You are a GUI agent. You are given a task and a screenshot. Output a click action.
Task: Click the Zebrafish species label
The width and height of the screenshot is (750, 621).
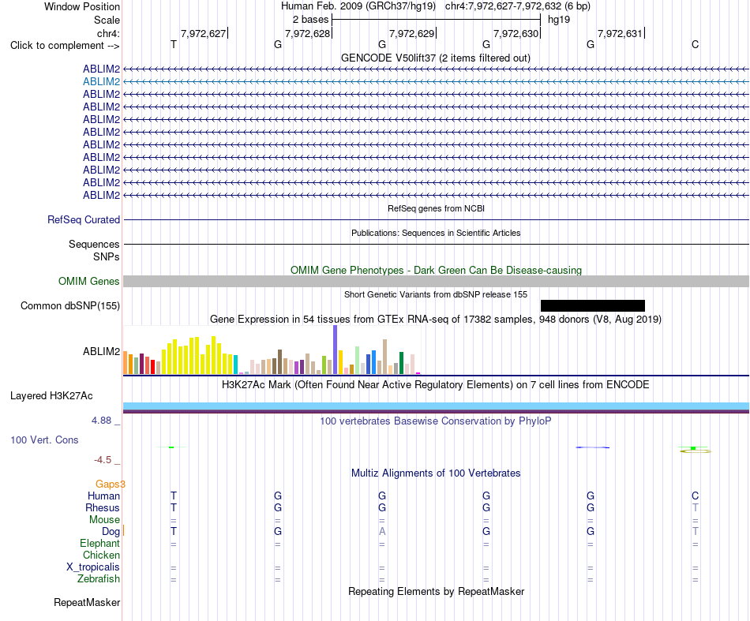[99, 579]
